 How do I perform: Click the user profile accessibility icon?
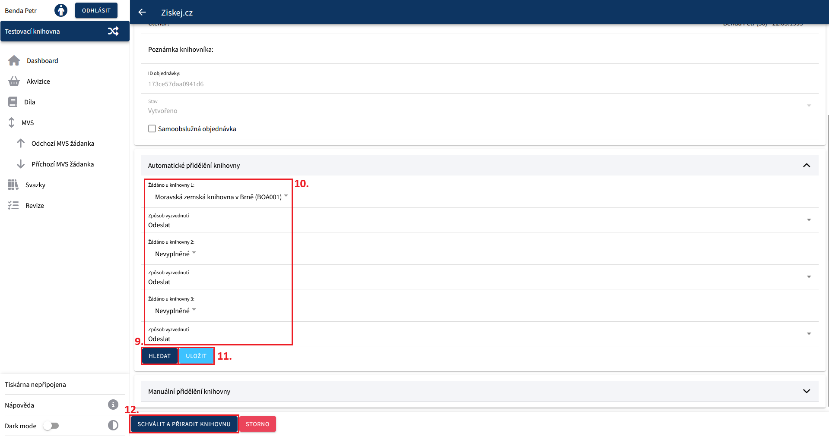point(61,10)
